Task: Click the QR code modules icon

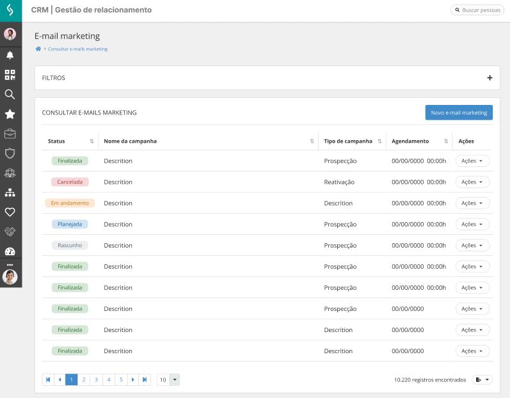Action: pyautogui.click(x=10, y=74)
